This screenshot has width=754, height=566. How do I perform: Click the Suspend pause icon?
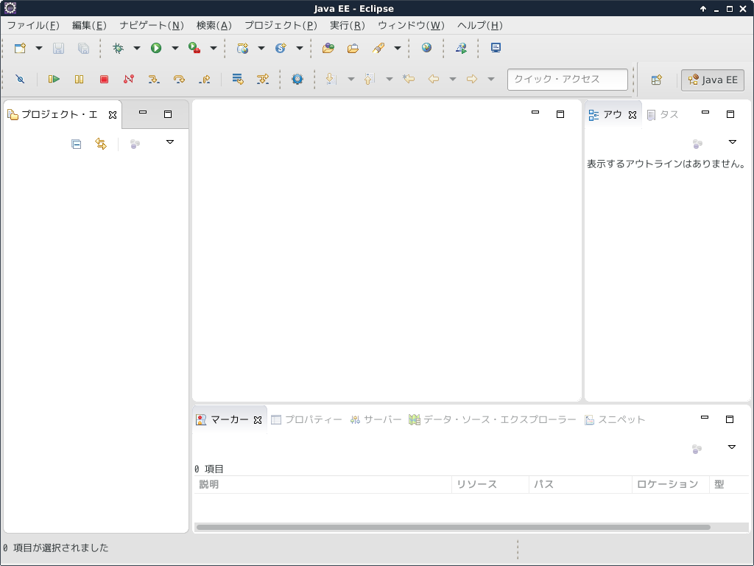point(79,79)
